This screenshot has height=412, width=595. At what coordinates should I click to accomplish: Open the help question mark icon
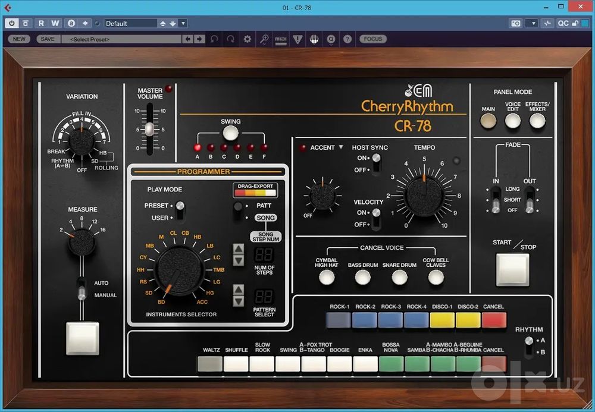347,39
